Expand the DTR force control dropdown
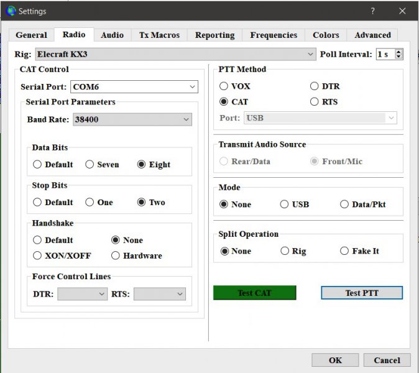The image size is (419, 373). point(101,294)
